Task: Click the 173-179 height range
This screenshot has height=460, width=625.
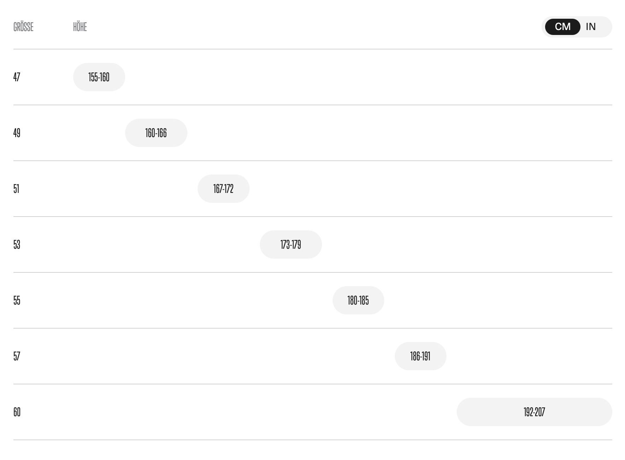Action: coord(291,244)
